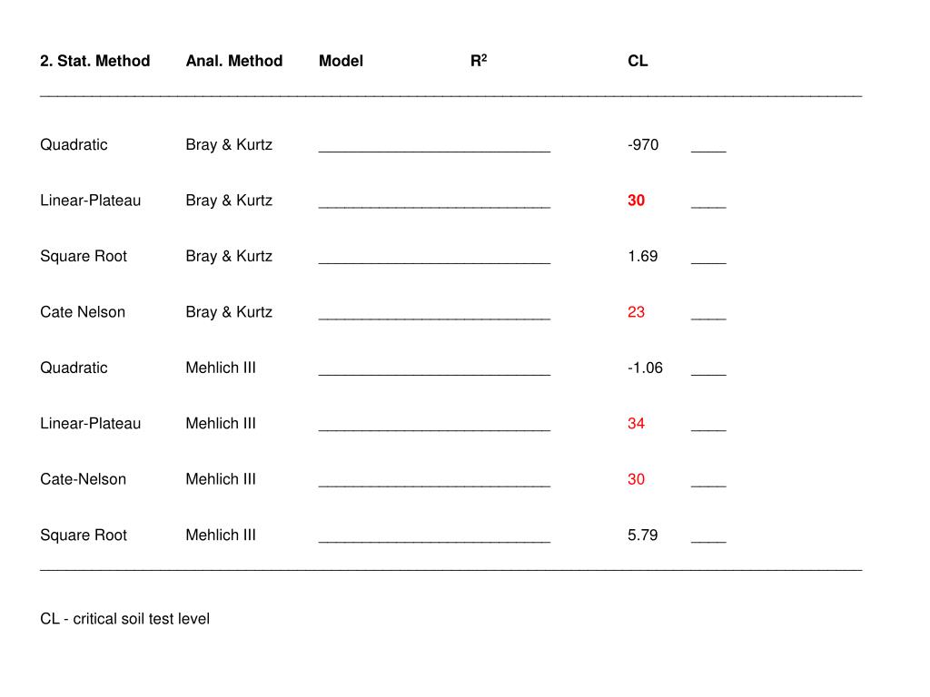Select the red CL value 34
This screenshot has height=697, width=930.
tap(636, 423)
